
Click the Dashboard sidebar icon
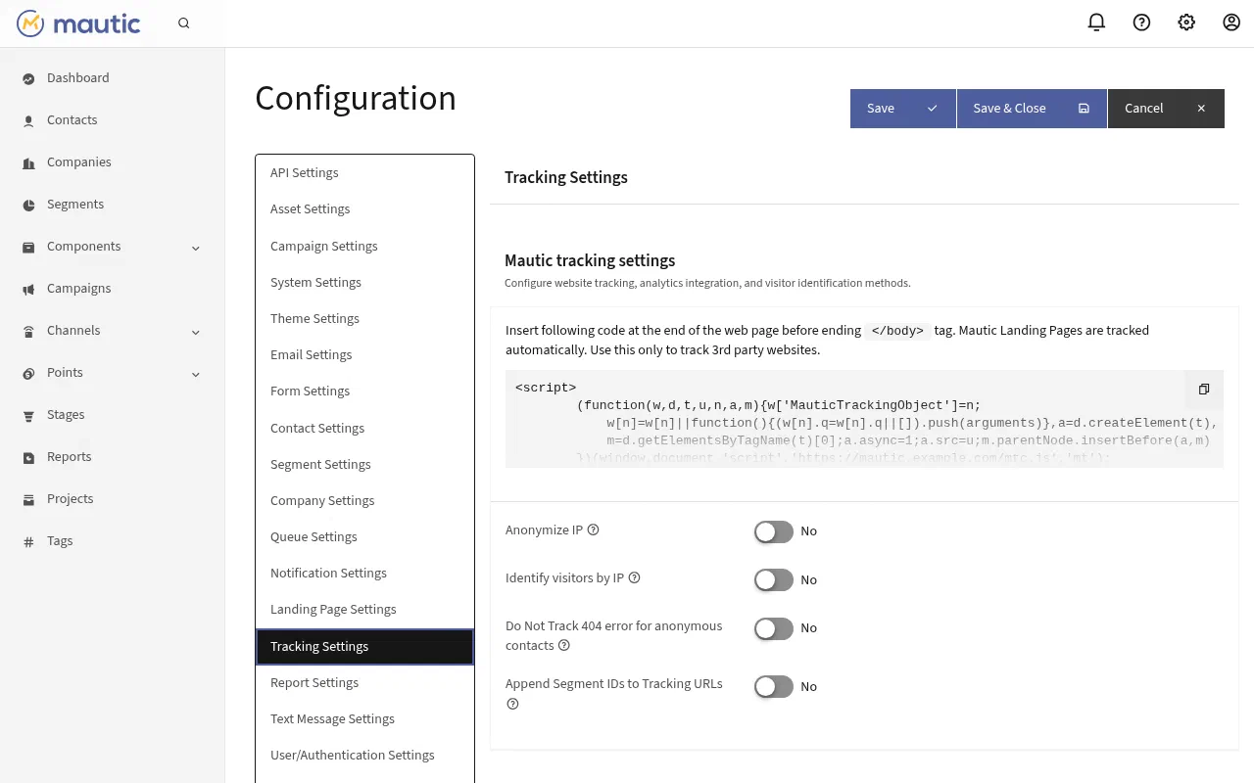click(28, 78)
